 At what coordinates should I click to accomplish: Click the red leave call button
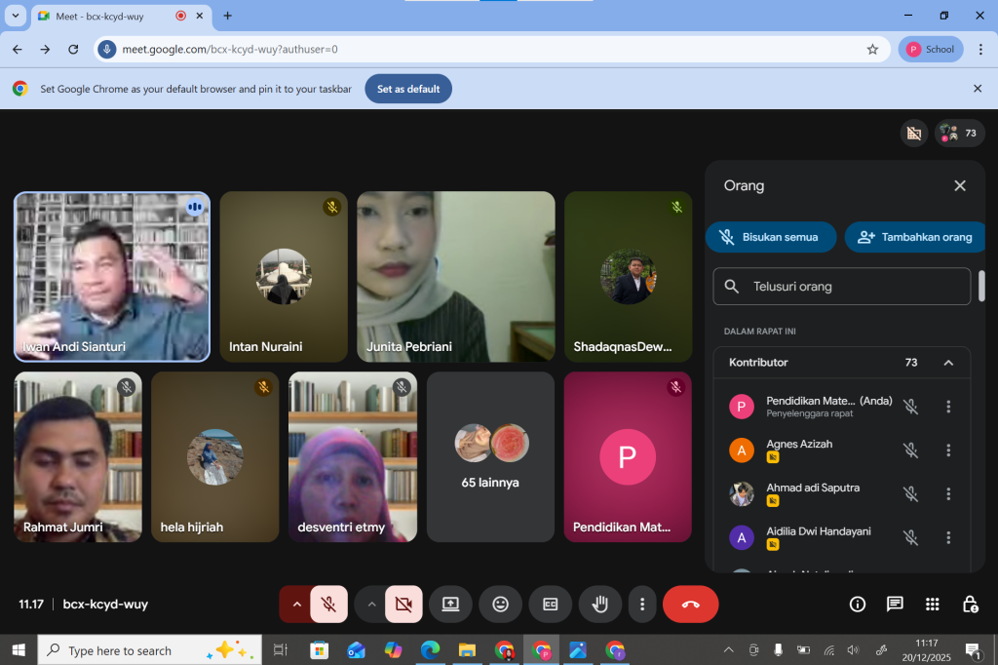pos(690,605)
